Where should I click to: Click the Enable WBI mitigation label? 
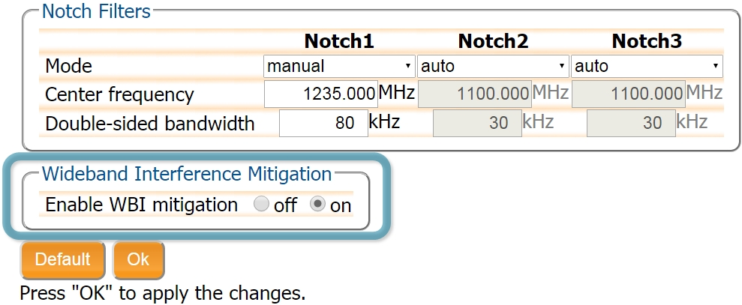(x=142, y=205)
